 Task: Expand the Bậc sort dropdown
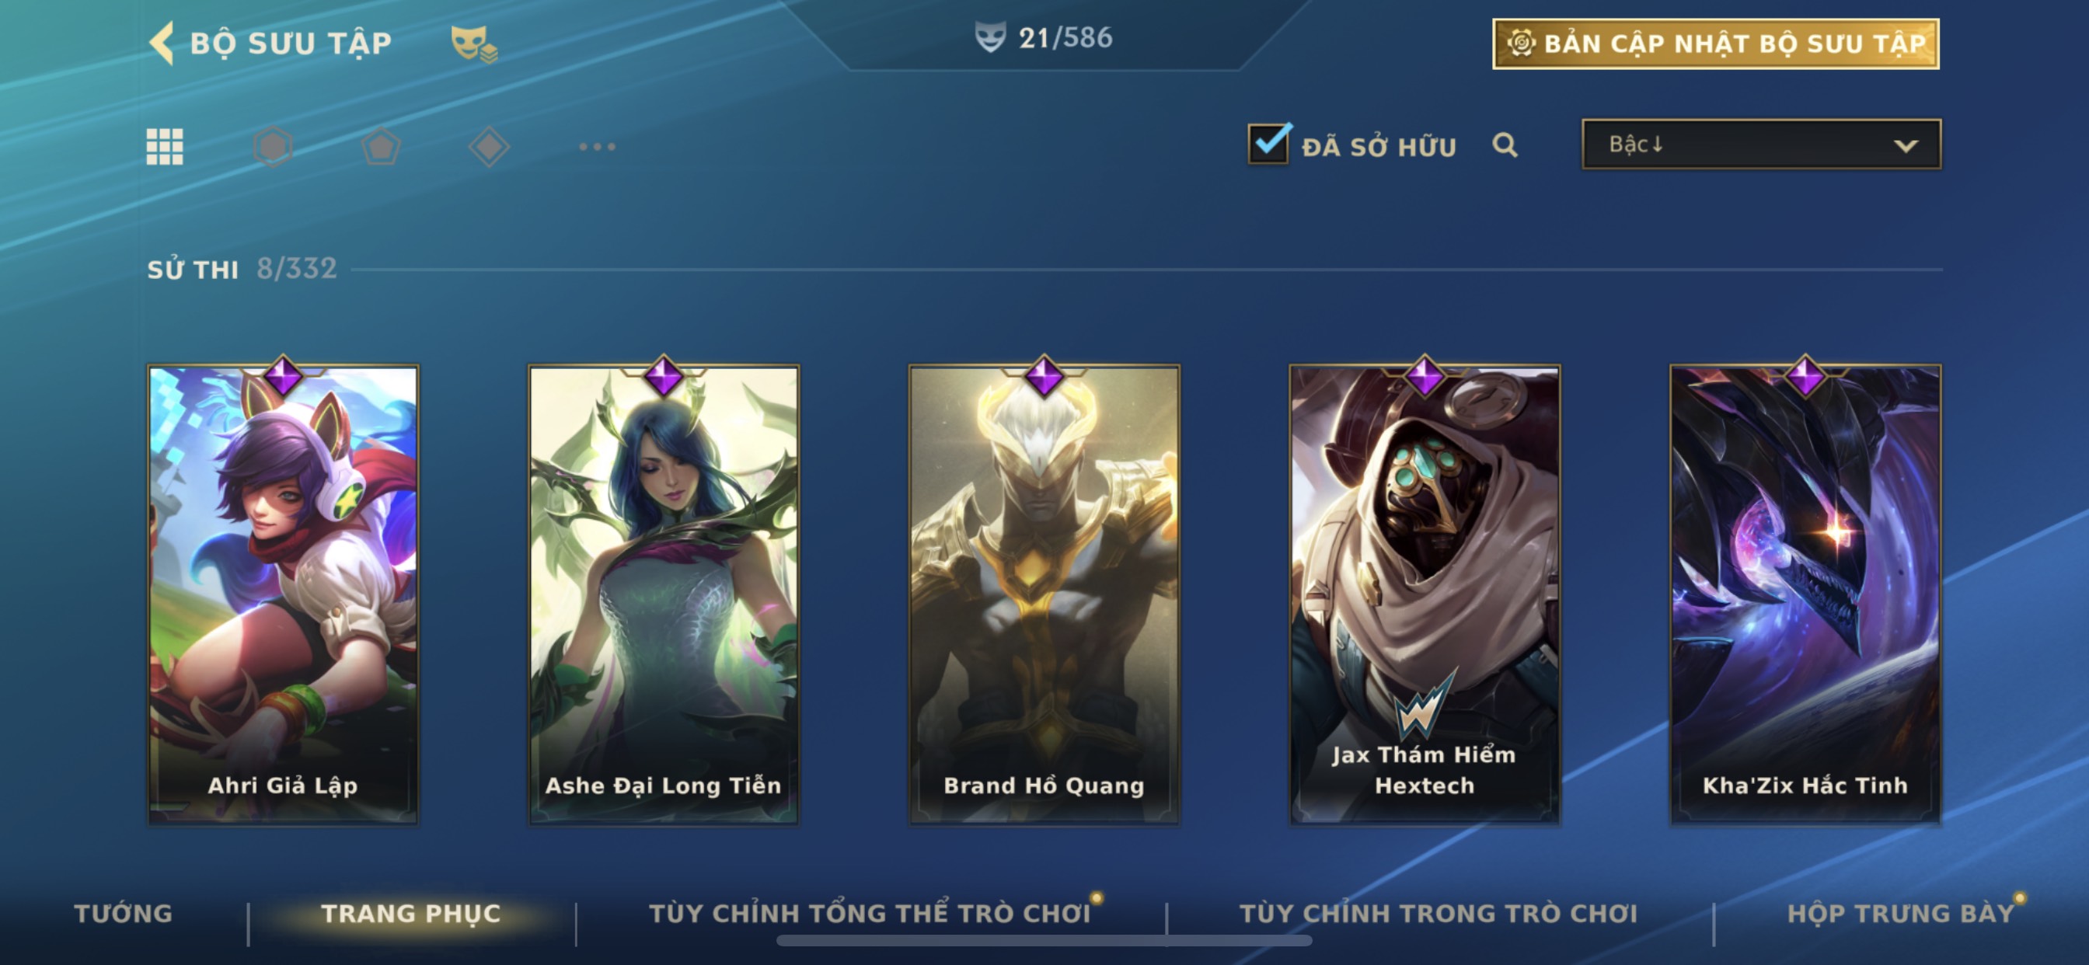(1761, 145)
